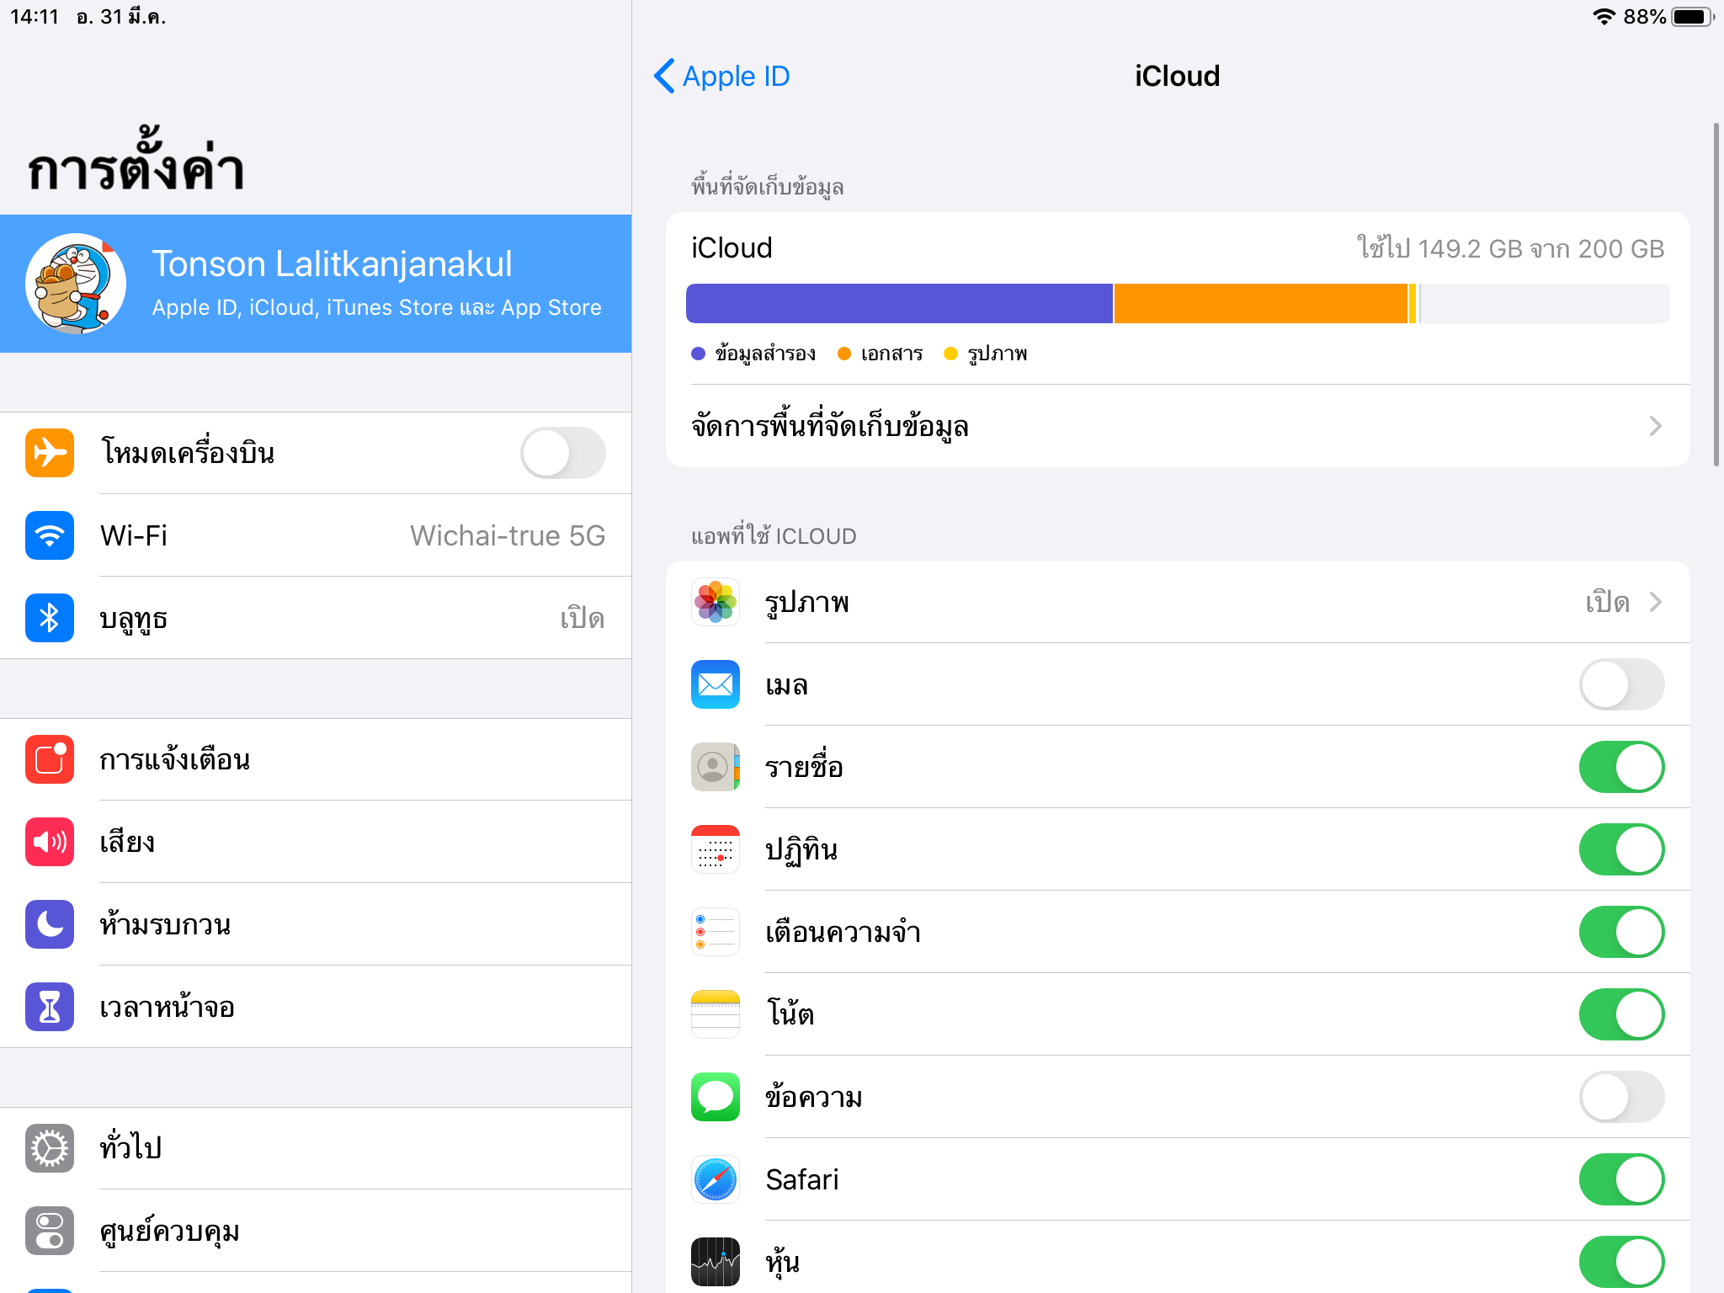Viewport: 1724px width, 1293px height.
Task: Tap the iCloud page title
Action: (1177, 76)
